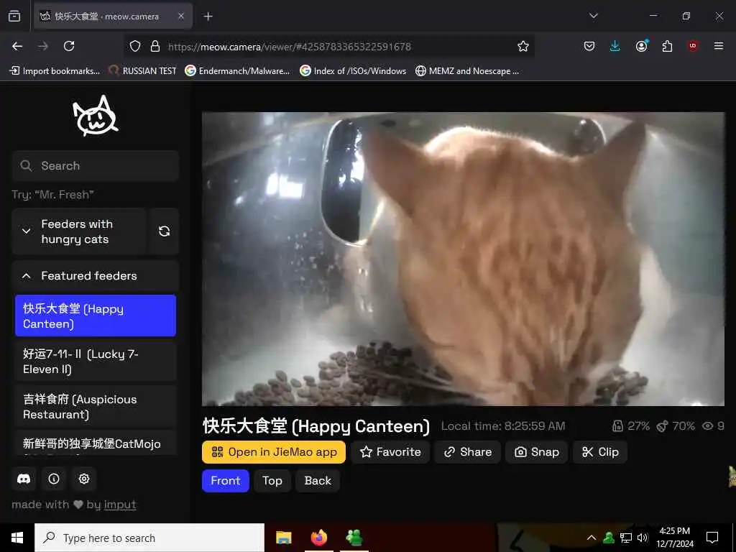736x552 pixels.
Task: Open the imput link in footer
Action: click(120, 505)
